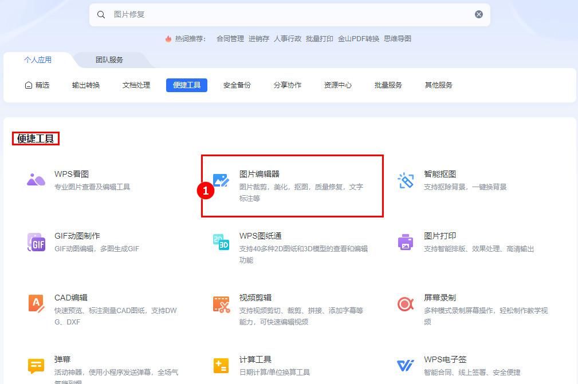Start the 屏幕录制 icon

click(x=406, y=304)
